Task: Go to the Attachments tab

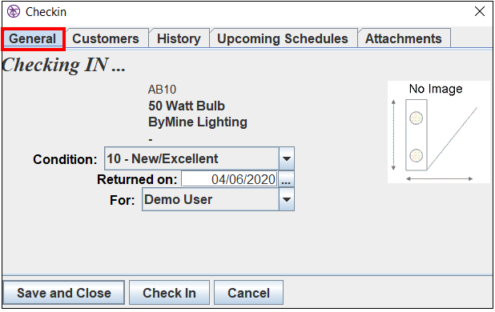Action: click(x=404, y=38)
